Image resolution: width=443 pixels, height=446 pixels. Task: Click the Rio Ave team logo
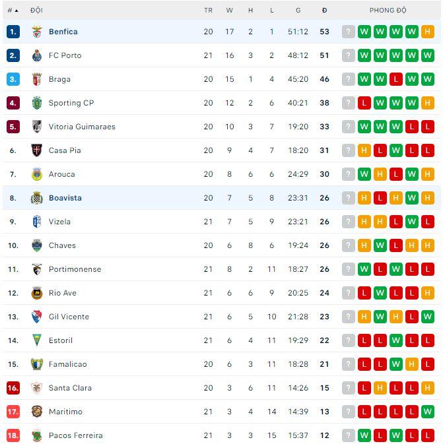pyautogui.click(x=37, y=293)
